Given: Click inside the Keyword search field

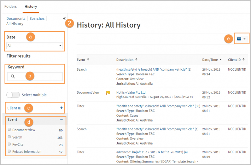Looking at the screenshot, I should click(x=35, y=76).
